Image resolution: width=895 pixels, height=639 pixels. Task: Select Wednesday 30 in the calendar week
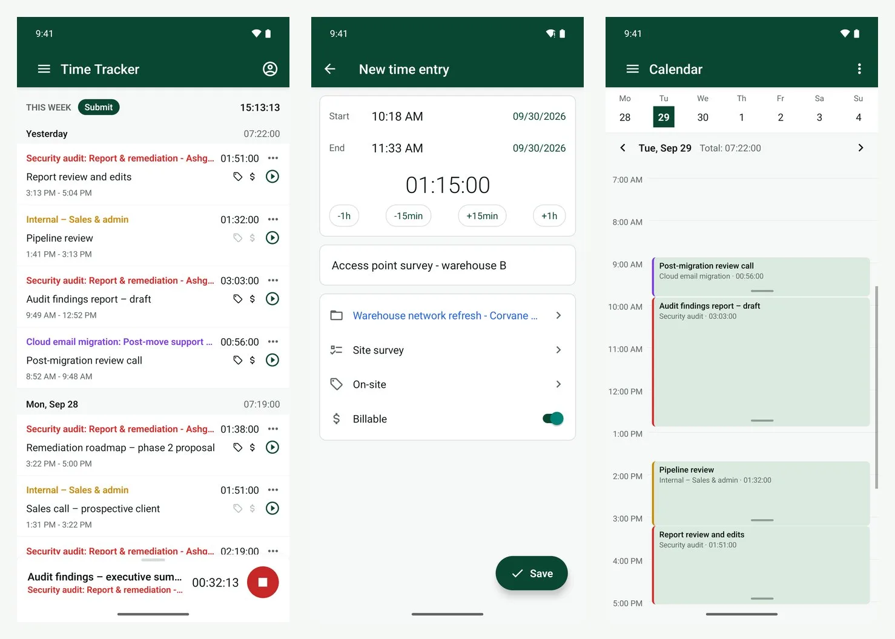[x=702, y=117]
